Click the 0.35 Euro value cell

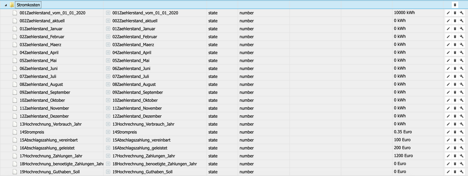pyautogui.click(x=418, y=132)
